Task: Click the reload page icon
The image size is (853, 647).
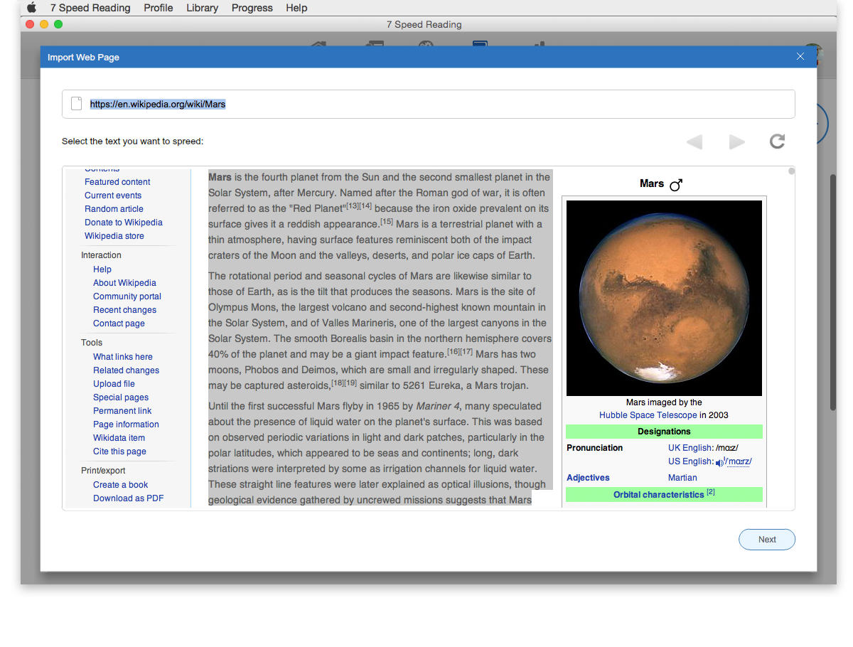Action: tap(777, 141)
